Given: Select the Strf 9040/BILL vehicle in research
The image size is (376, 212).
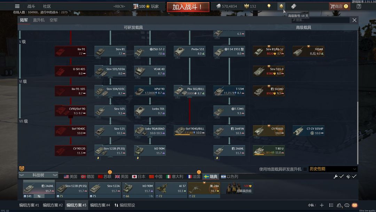Looking at the screenshot, I should coord(190,131).
